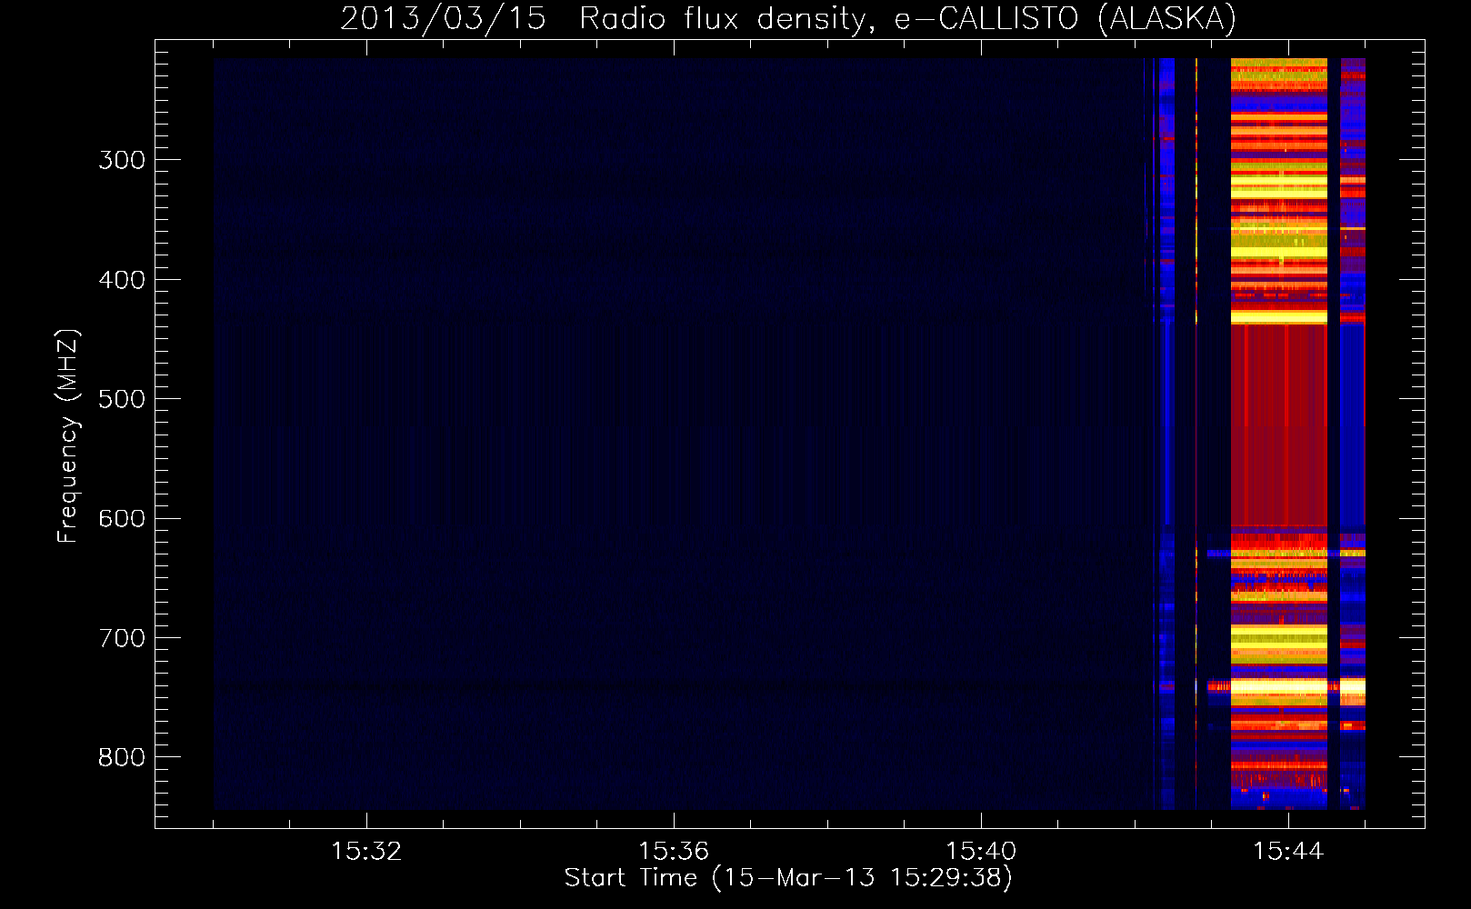Click the 15:44 time tick label
Image resolution: width=1471 pixels, height=909 pixels.
pyautogui.click(x=1288, y=852)
